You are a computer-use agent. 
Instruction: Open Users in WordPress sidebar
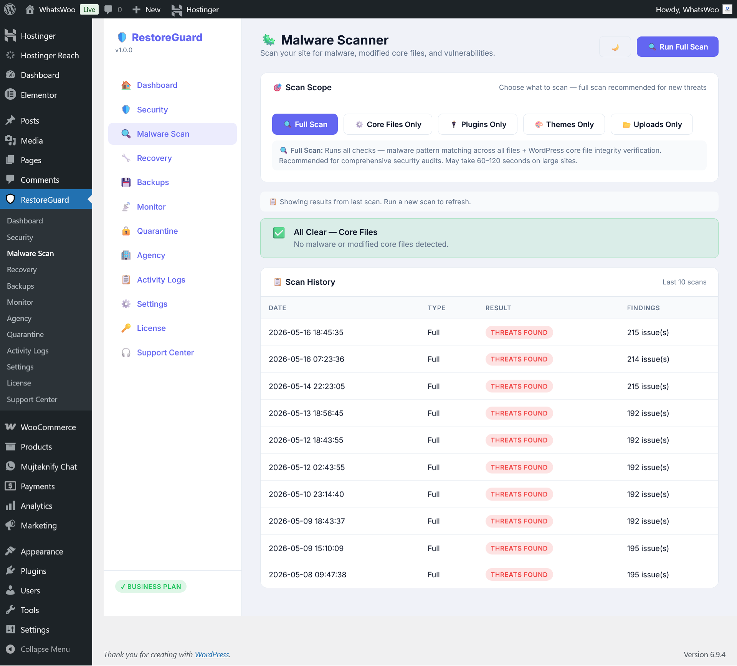[x=46, y=591]
